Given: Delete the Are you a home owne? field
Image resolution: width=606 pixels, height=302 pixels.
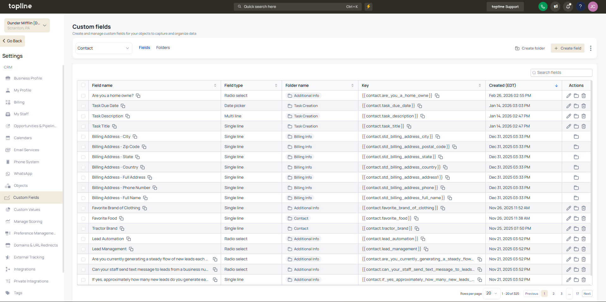Looking at the screenshot, I should pyautogui.click(x=584, y=96).
